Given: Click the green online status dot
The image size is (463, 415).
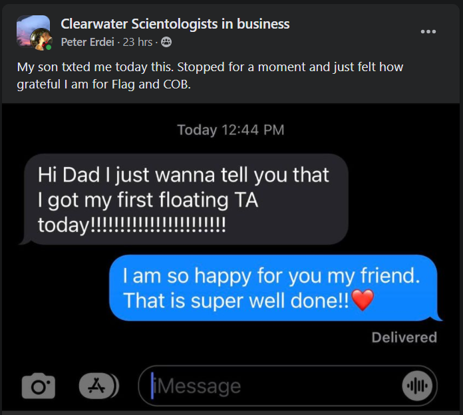Looking at the screenshot, I should coord(49,48).
